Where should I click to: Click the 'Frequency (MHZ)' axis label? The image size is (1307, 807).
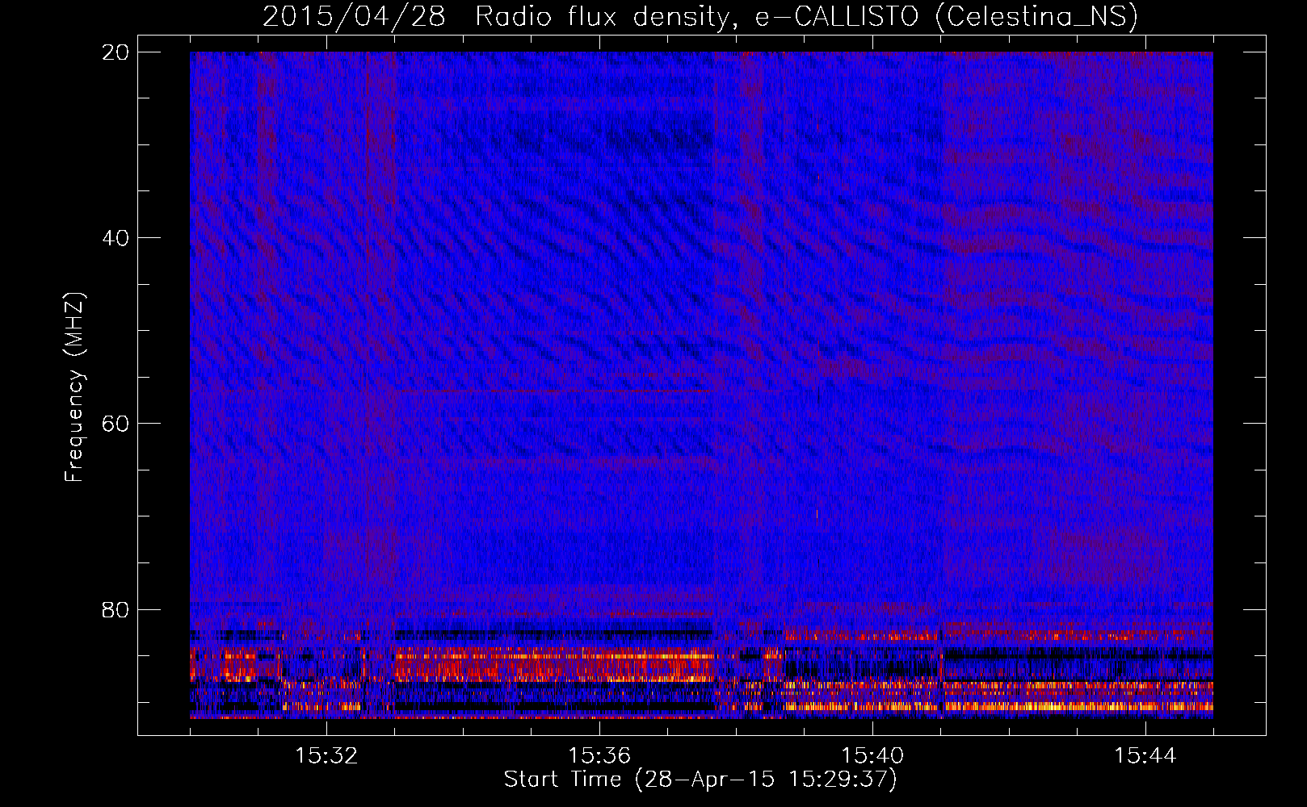pyautogui.click(x=74, y=387)
